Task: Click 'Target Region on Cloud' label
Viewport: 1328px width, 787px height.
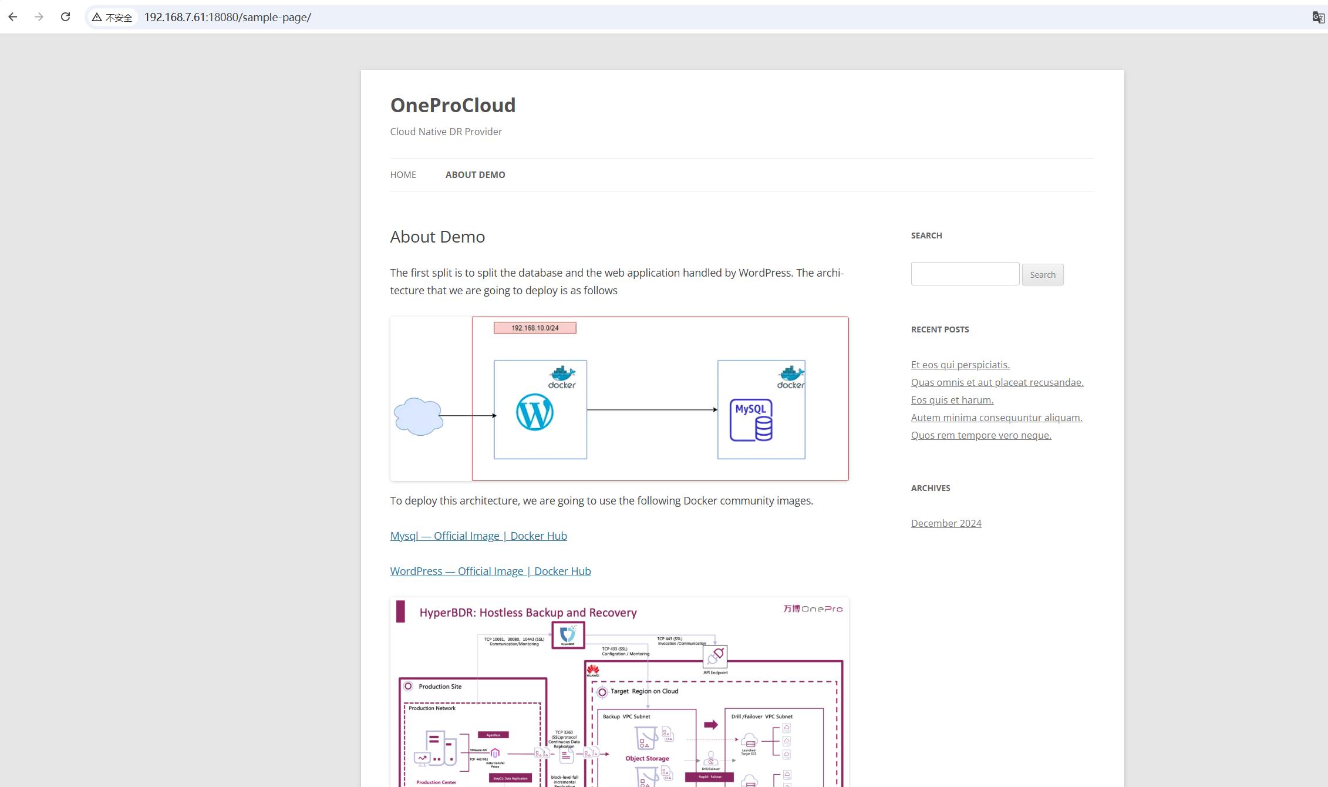Action: pos(644,691)
